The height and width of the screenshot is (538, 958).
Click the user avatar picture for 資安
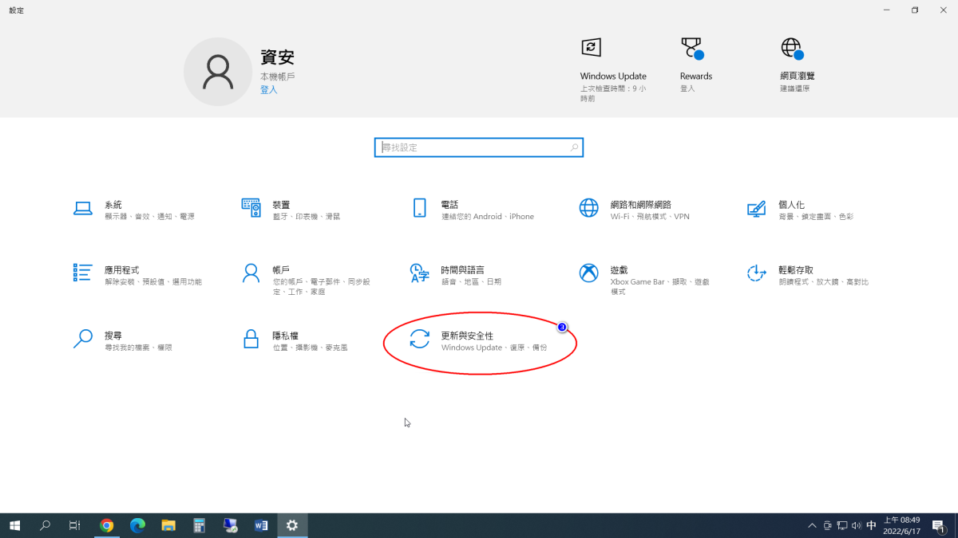click(217, 72)
